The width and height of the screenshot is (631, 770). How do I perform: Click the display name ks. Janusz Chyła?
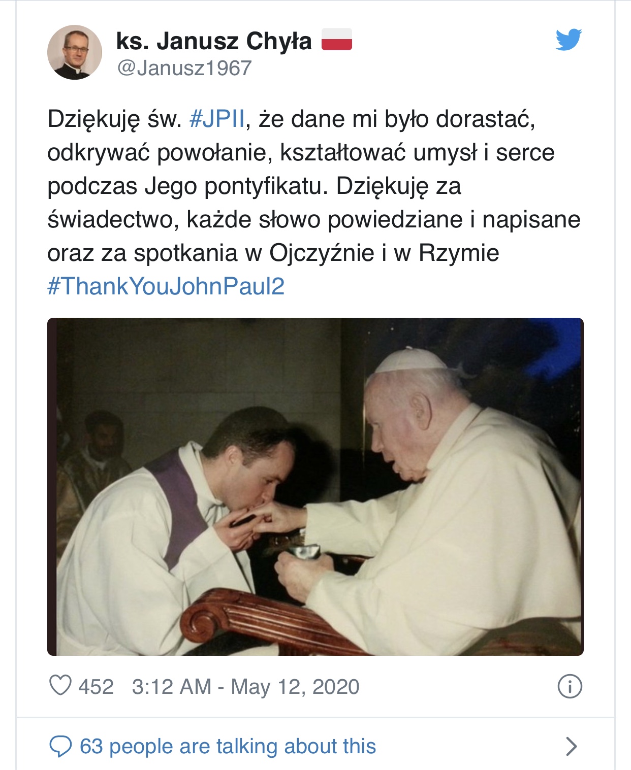(213, 41)
